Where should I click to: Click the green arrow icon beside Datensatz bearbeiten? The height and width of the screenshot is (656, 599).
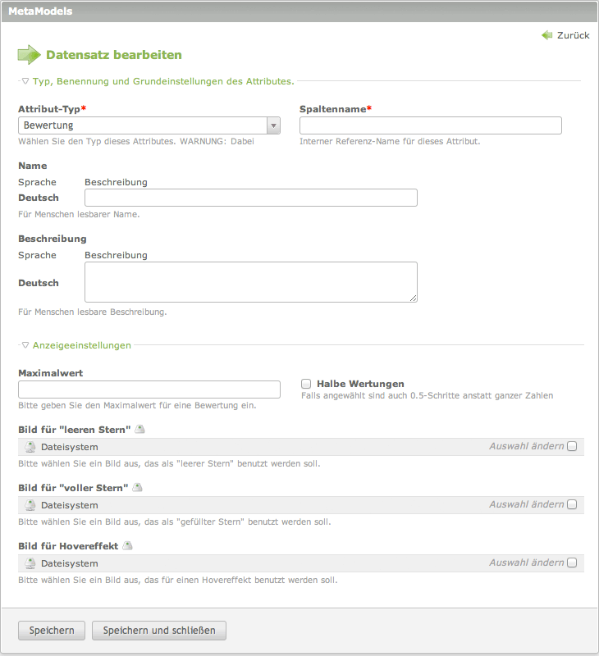[x=29, y=55]
